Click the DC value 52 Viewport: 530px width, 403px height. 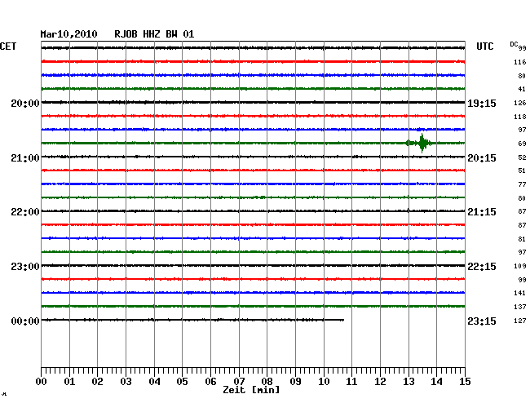[522, 157]
